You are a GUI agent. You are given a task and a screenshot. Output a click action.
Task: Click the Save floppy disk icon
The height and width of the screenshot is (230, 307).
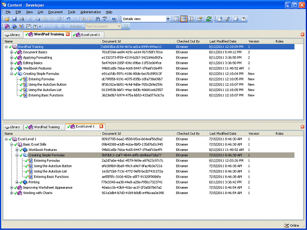(14, 19)
